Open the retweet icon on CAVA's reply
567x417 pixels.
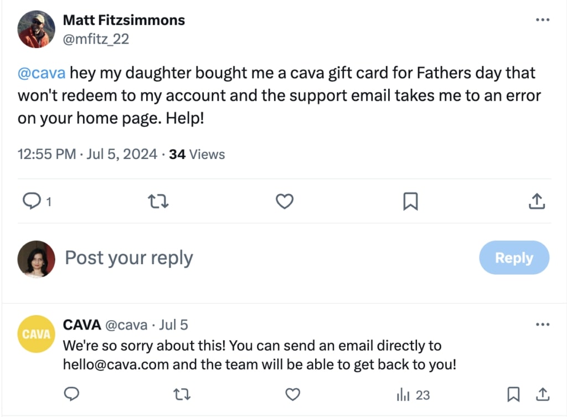182,394
